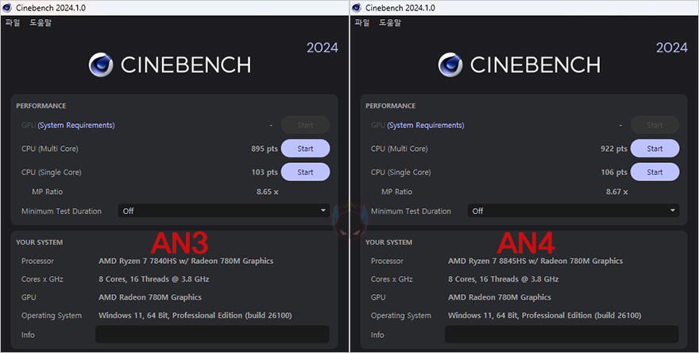Click 8 Cores, 16 Threads text in left window

(x=154, y=279)
